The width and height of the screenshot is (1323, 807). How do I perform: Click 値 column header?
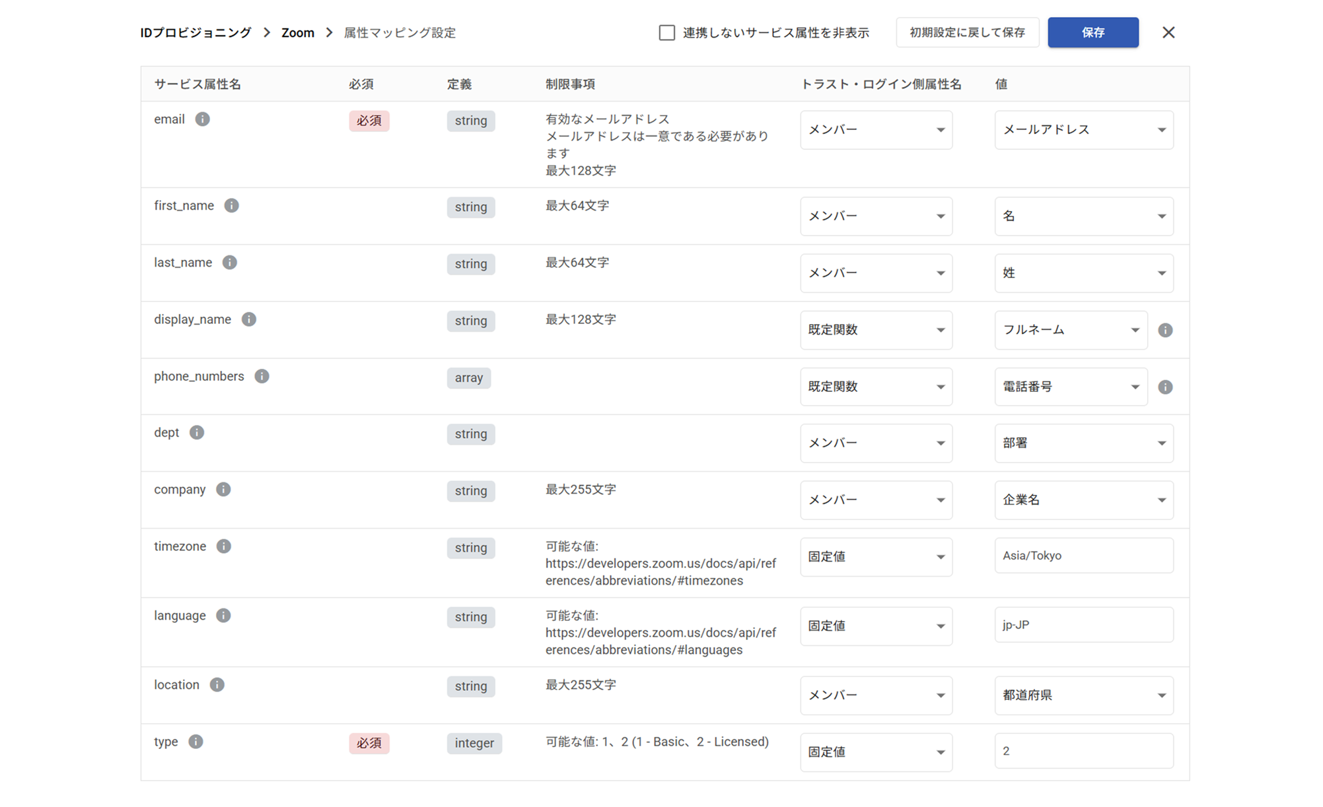pyautogui.click(x=1001, y=84)
